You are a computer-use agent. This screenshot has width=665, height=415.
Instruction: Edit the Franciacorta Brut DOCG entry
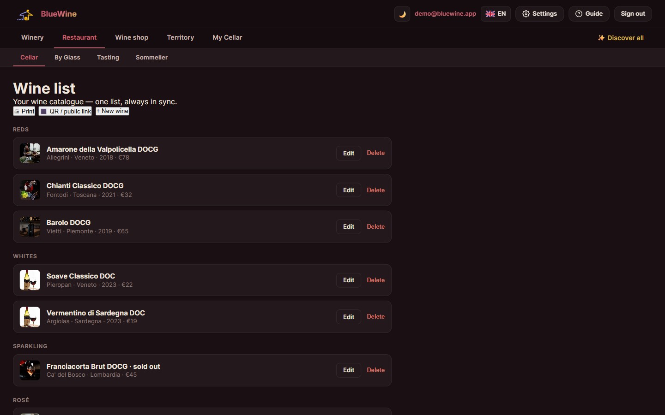(349, 370)
